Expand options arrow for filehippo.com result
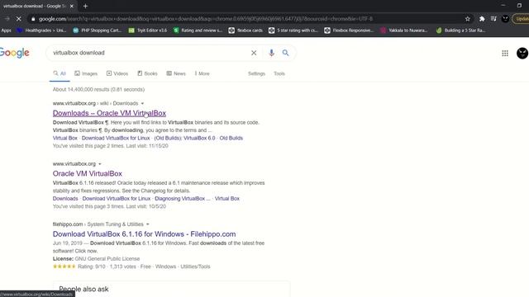The image size is (529, 297). [147, 224]
